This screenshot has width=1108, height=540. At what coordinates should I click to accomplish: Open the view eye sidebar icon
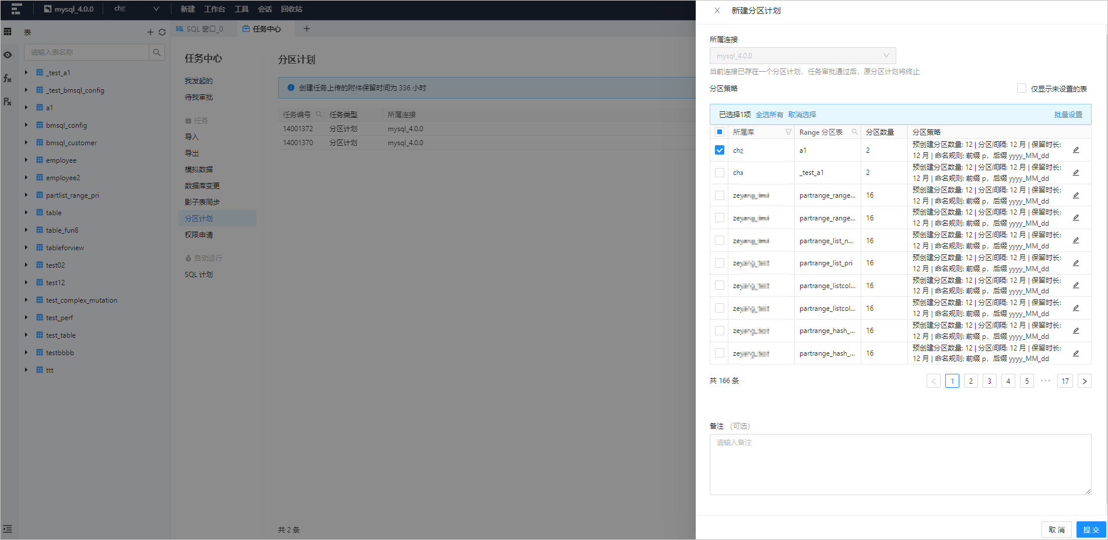[x=8, y=55]
